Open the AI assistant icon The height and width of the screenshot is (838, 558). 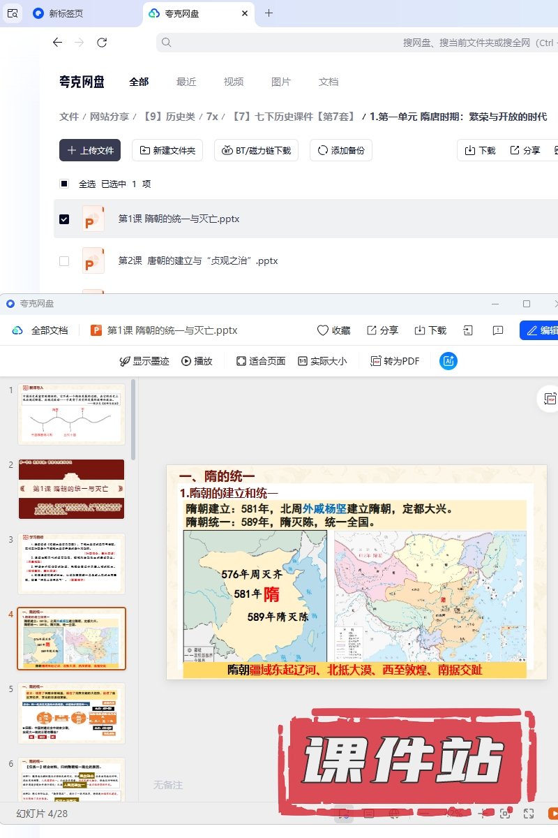click(448, 361)
